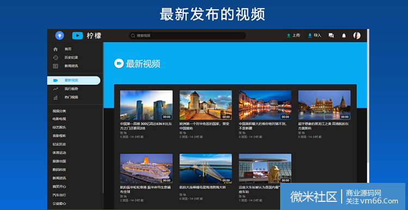
Task: Click the castle video title link
Action: (x=205, y=126)
